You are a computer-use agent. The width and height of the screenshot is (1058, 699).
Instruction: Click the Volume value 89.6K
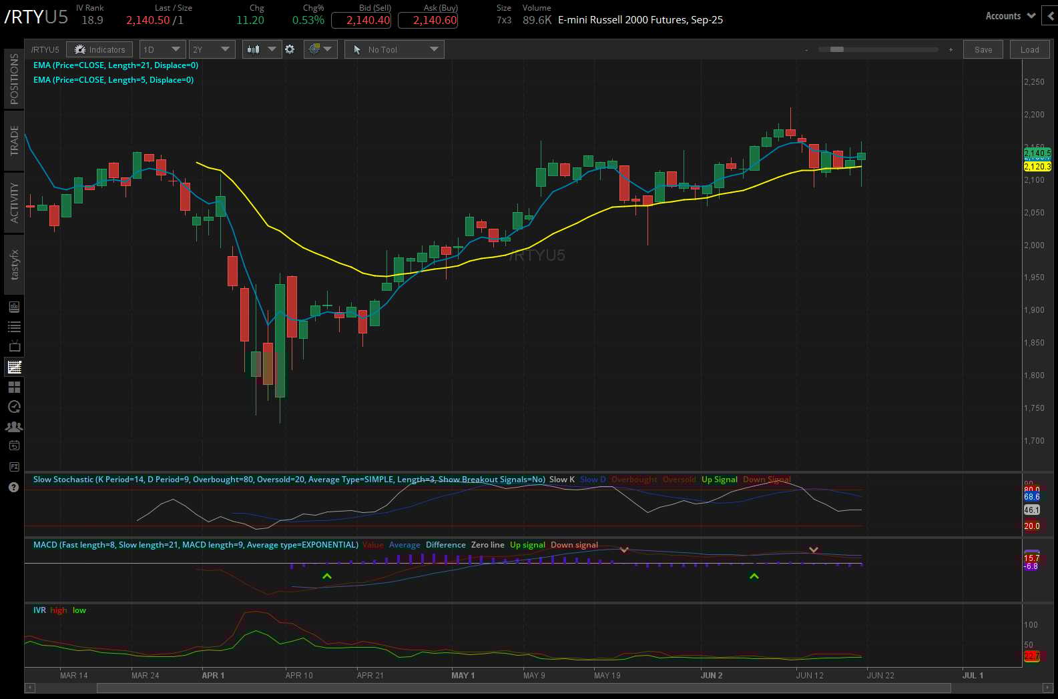pyautogui.click(x=537, y=20)
